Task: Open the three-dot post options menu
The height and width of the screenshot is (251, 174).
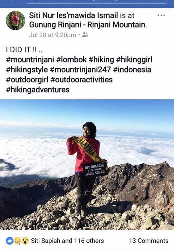Action: pos(161,16)
